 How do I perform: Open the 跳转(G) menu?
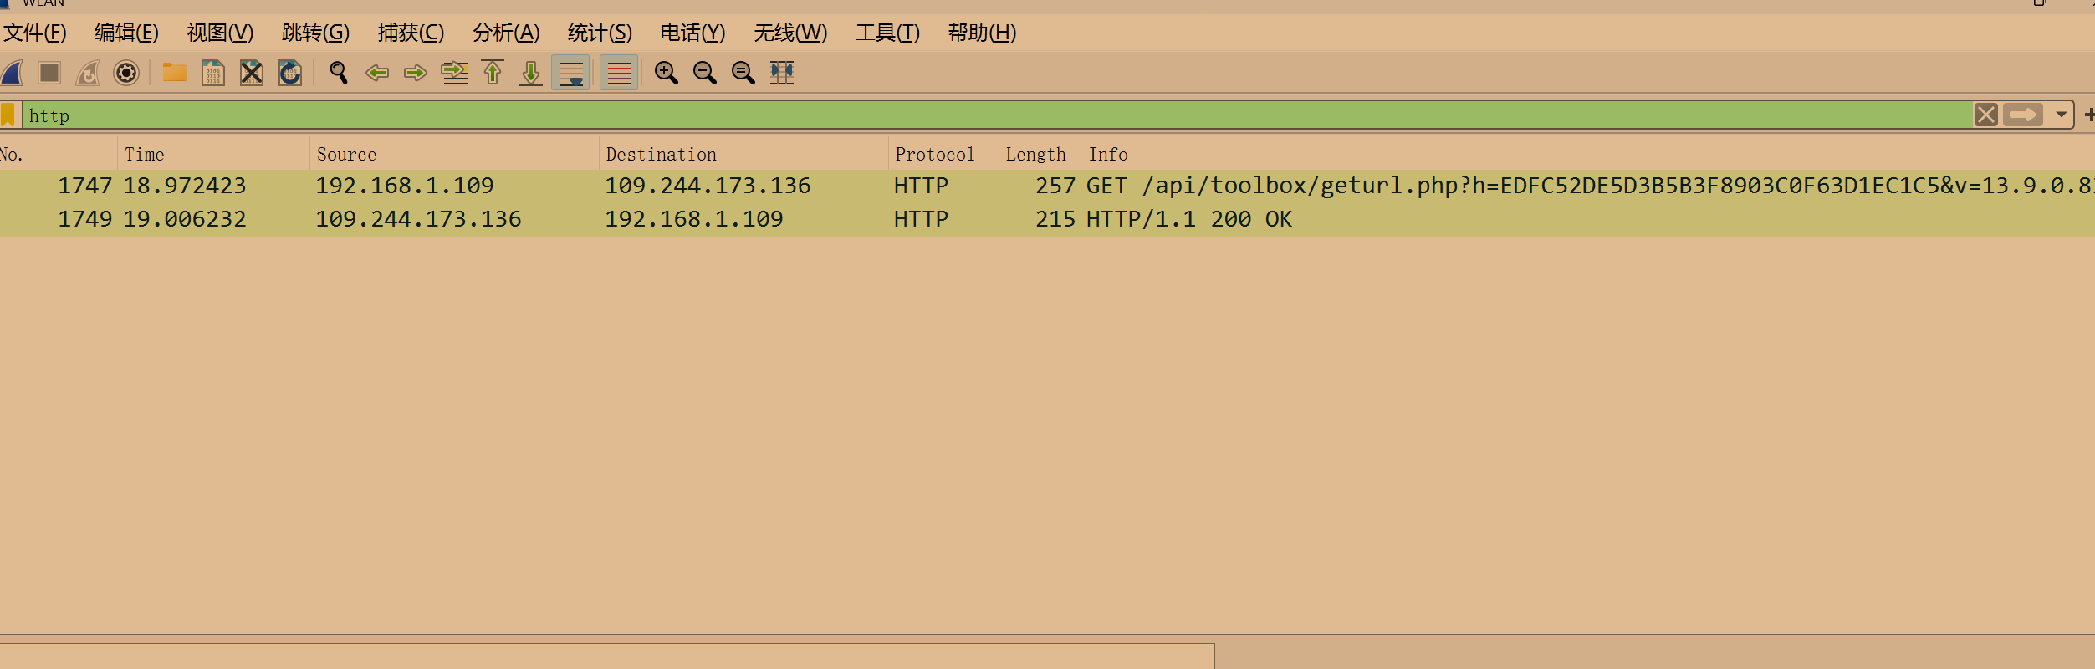coord(315,33)
